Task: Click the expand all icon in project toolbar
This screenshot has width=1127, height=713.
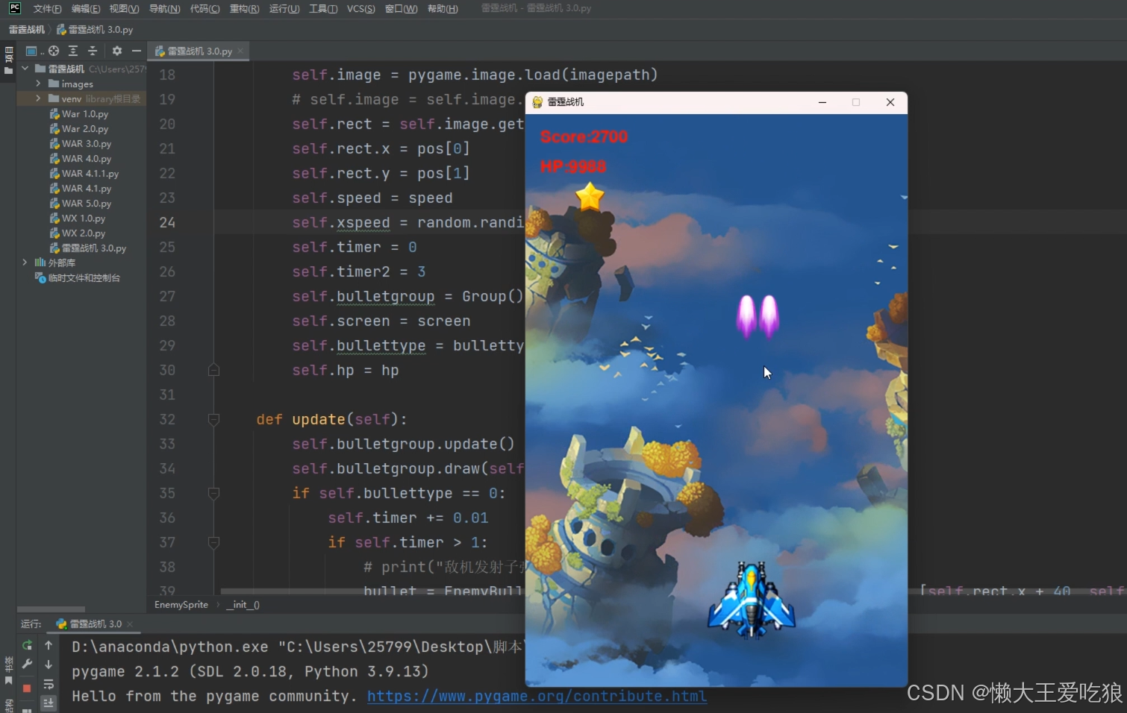Action: click(73, 51)
